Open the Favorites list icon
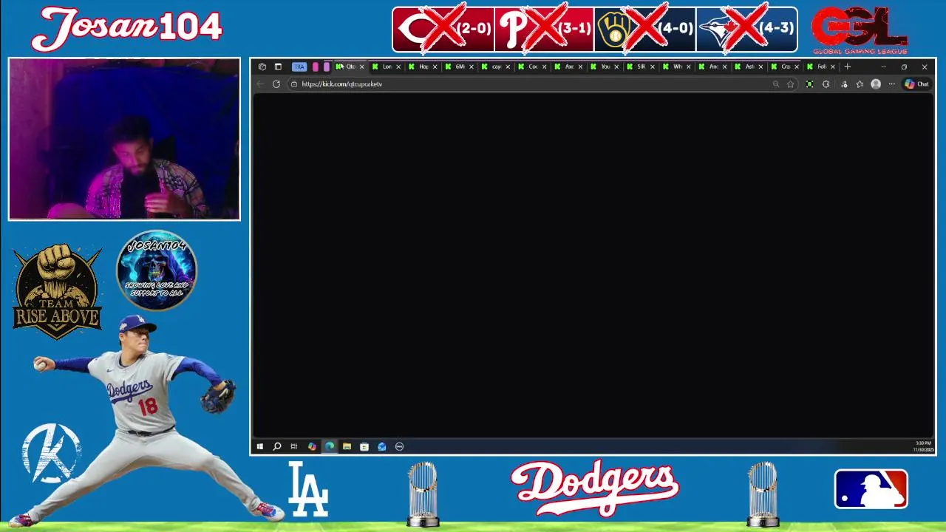This screenshot has width=946, height=532. pos(860,84)
